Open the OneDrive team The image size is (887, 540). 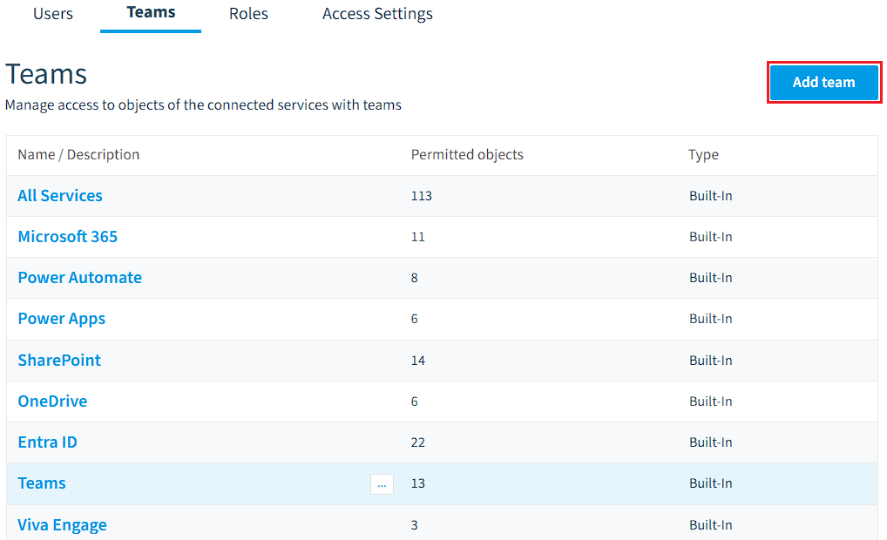pyautogui.click(x=52, y=402)
